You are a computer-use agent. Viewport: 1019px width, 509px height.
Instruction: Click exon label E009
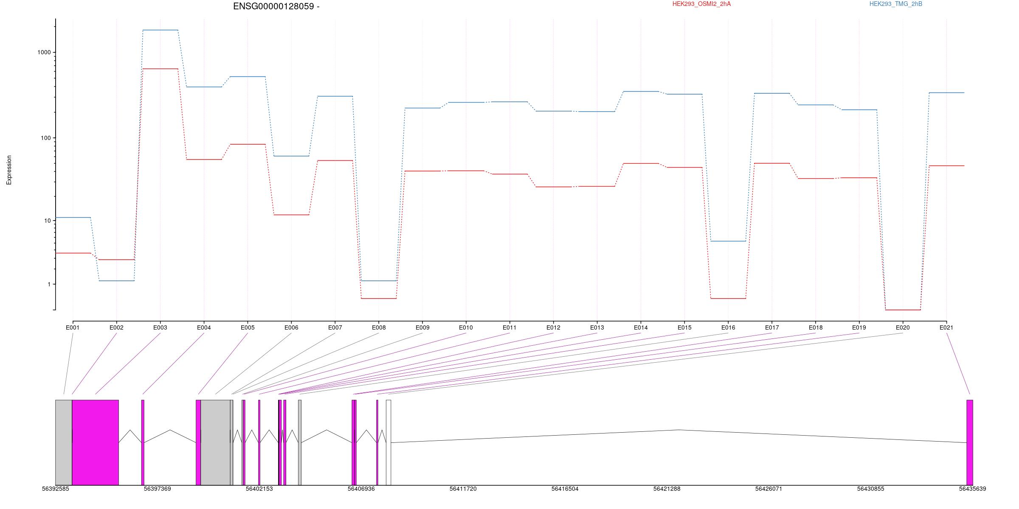point(422,327)
